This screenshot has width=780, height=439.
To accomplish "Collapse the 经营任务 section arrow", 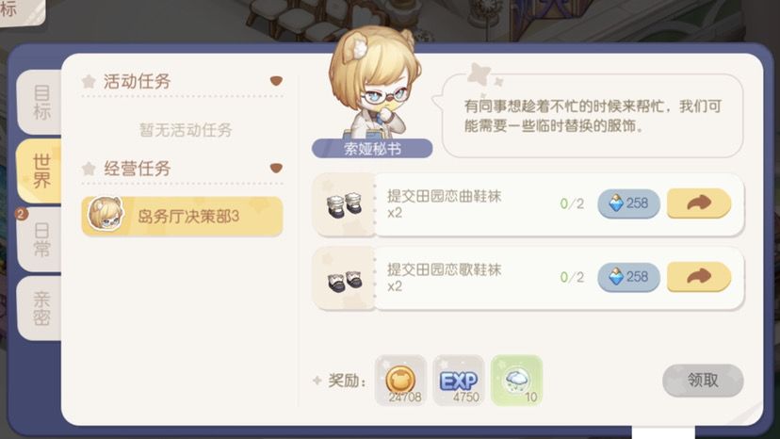I will pyautogui.click(x=276, y=169).
